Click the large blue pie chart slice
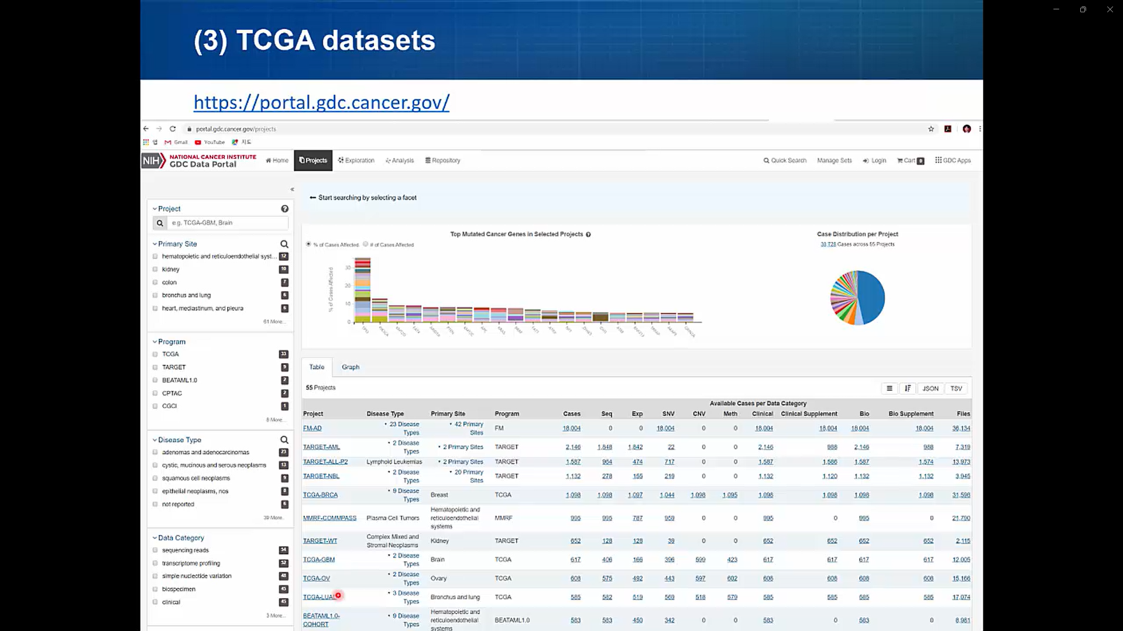The height and width of the screenshot is (631, 1123). point(872,297)
